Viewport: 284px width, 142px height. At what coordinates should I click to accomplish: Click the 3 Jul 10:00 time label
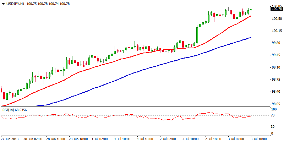tap(258, 139)
